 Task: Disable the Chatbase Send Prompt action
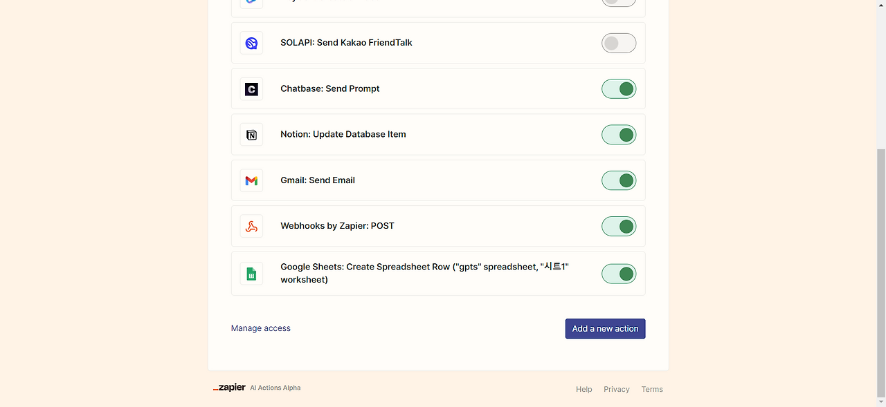[618, 88]
